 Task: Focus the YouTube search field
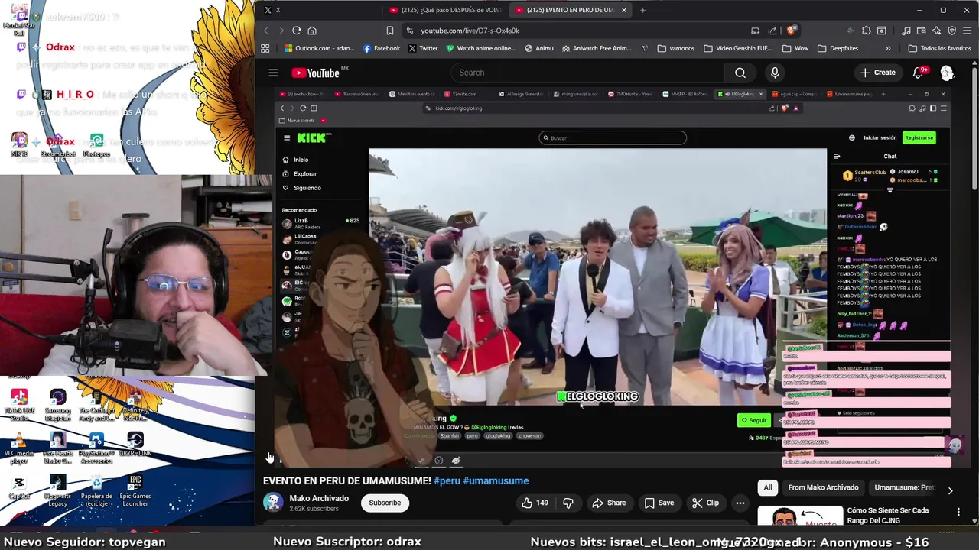587,73
